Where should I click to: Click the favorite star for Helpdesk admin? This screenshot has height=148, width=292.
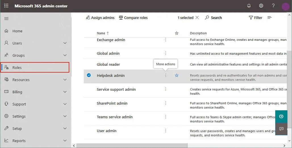coord(177,75)
